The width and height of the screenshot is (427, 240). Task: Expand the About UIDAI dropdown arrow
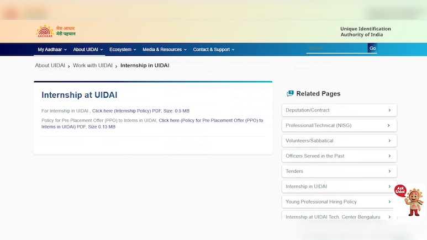coord(102,50)
